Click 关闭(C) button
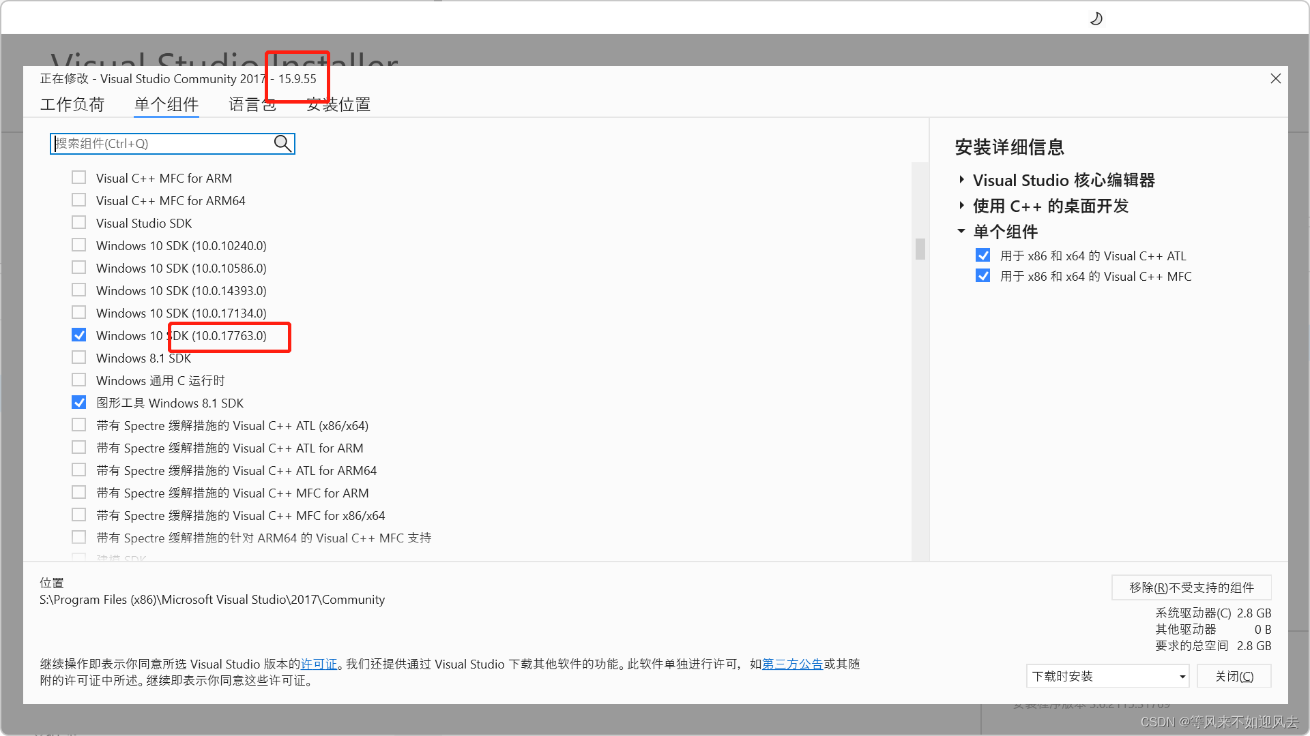 [x=1234, y=676]
